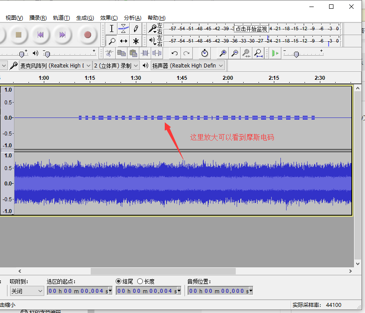The image size is (365, 313).
Task: Select the Time Shift tool
Action: point(124,41)
